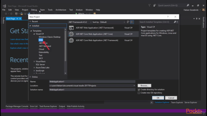Expand the Recent section

pos(30,21)
